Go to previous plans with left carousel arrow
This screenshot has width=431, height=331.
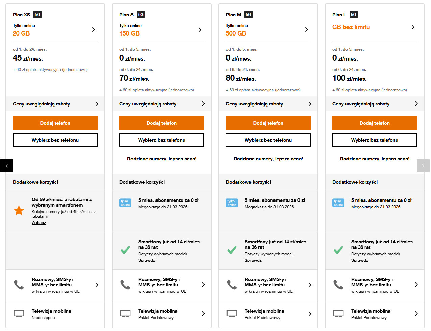point(7,166)
